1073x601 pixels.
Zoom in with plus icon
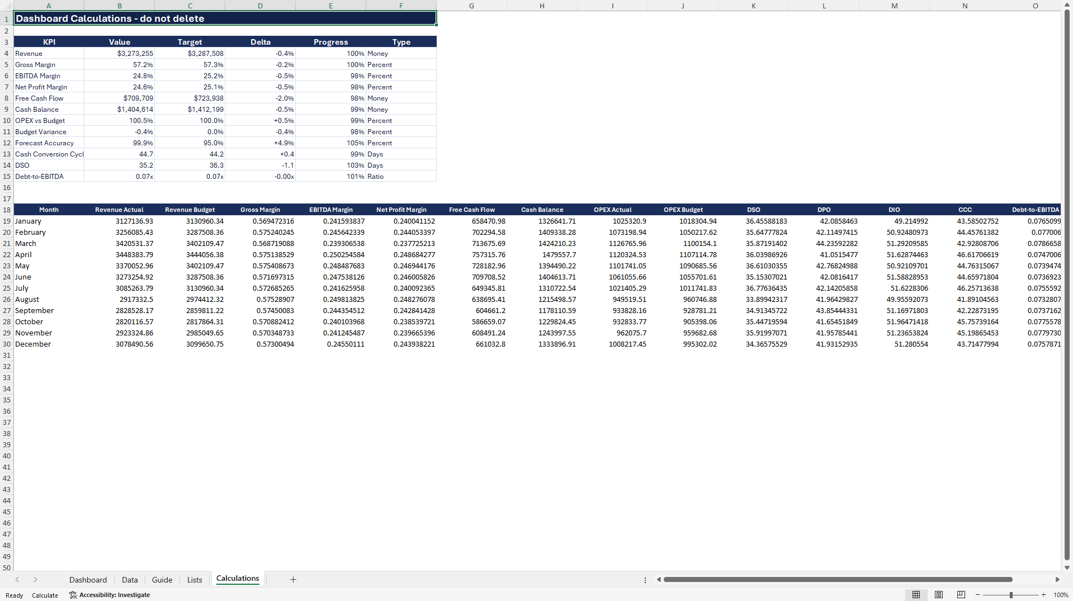tap(1043, 595)
